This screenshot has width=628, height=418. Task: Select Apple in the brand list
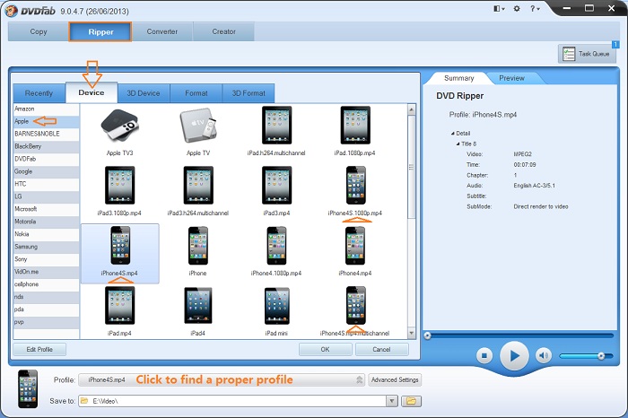point(46,121)
